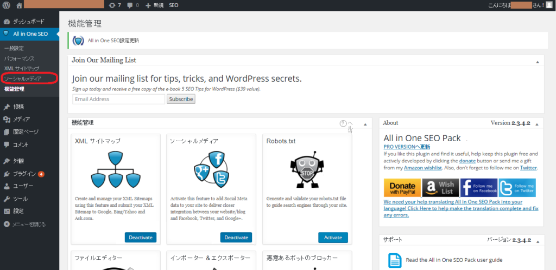Screen dimensions: 556x270
Task: Click the ソーシャルメディア social shields icon
Action: 211,169
